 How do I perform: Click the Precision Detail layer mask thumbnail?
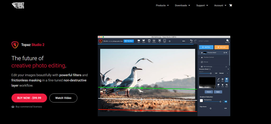[x=205, y=53]
